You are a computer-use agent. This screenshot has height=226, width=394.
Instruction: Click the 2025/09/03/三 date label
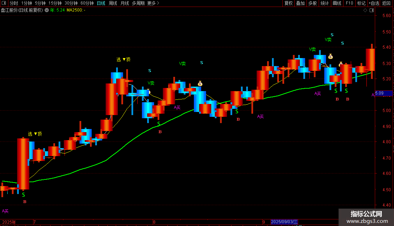(x=284, y=222)
